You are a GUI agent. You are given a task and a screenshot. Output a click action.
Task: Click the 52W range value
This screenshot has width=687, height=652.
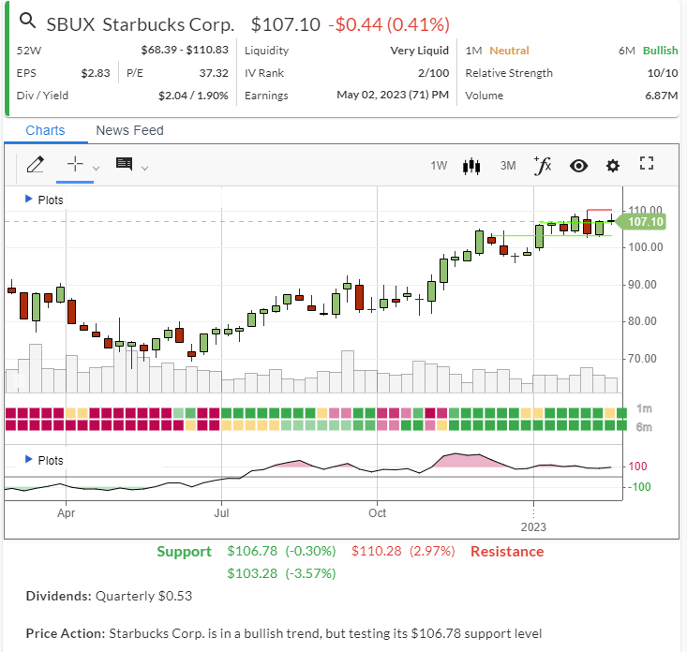coord(185,50)
